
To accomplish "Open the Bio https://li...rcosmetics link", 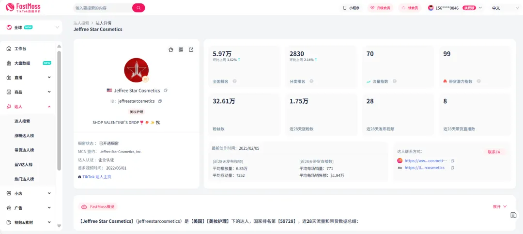I will 425,168.
